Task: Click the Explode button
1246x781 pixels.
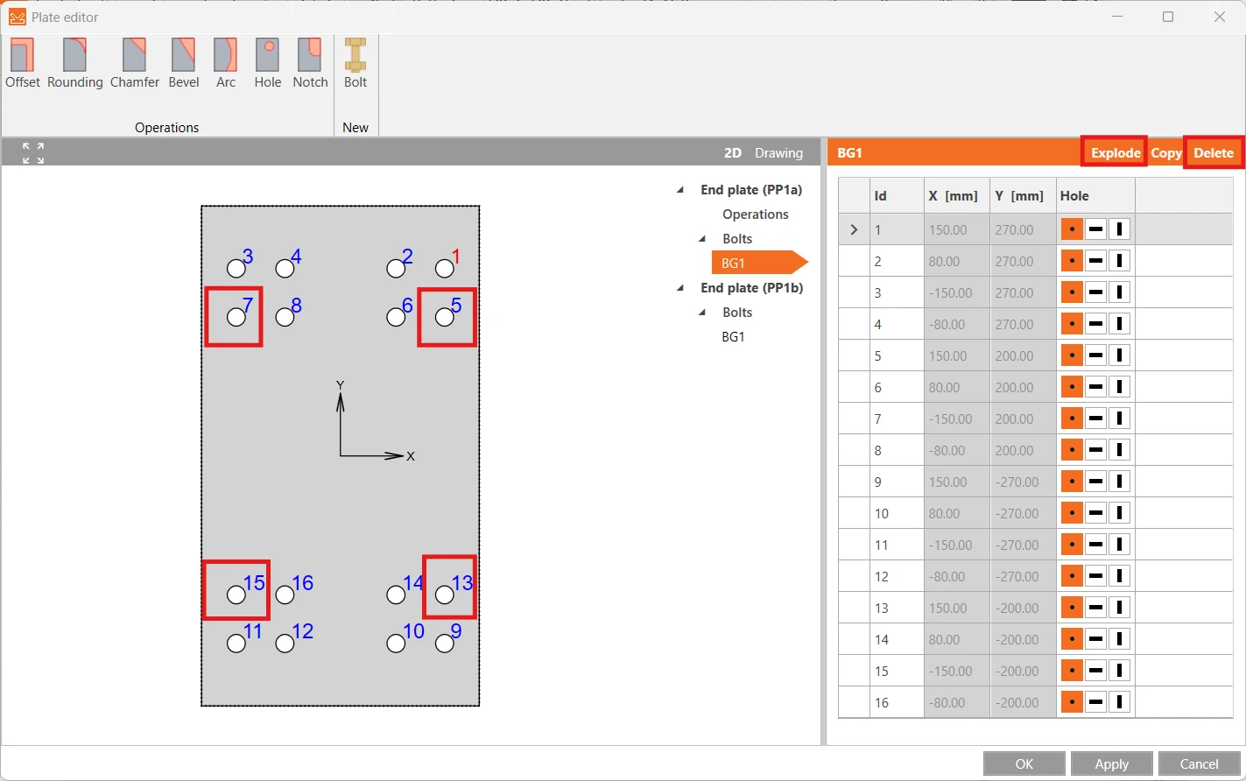Action: click(x=1115, y=152)
